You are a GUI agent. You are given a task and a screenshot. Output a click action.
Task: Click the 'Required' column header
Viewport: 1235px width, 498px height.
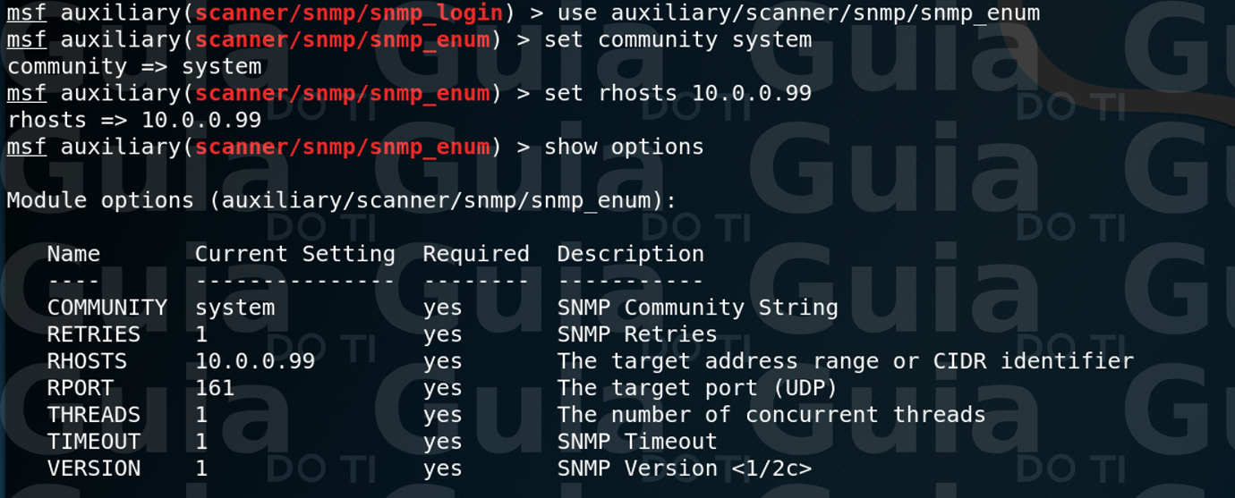tap(476, 255)
